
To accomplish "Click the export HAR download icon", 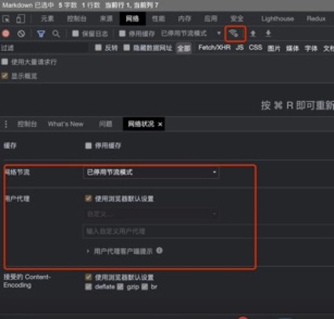I will [x=268, y=34].
